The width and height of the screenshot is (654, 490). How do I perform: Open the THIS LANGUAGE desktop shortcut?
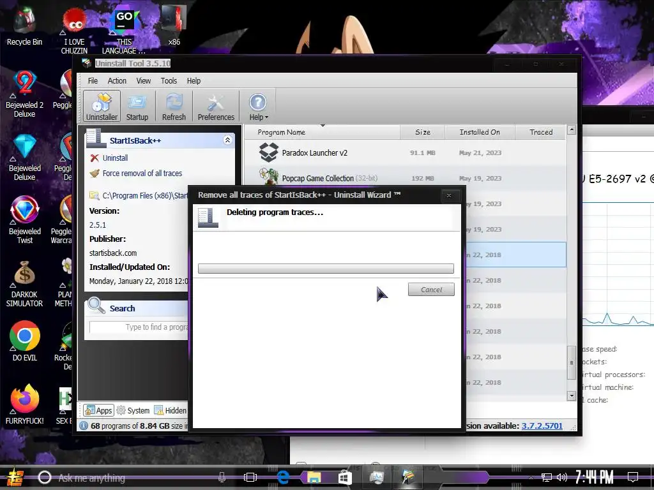pos(124,30)
